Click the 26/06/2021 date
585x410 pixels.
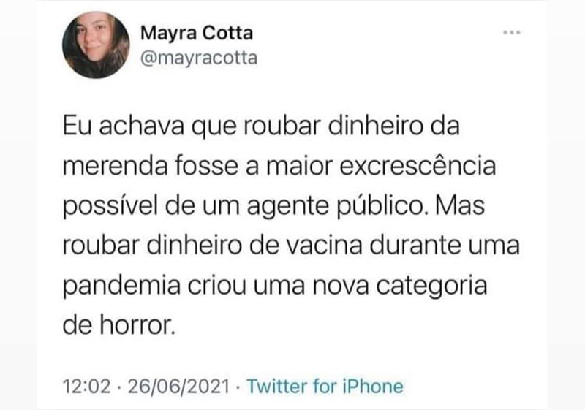[178, 386]
